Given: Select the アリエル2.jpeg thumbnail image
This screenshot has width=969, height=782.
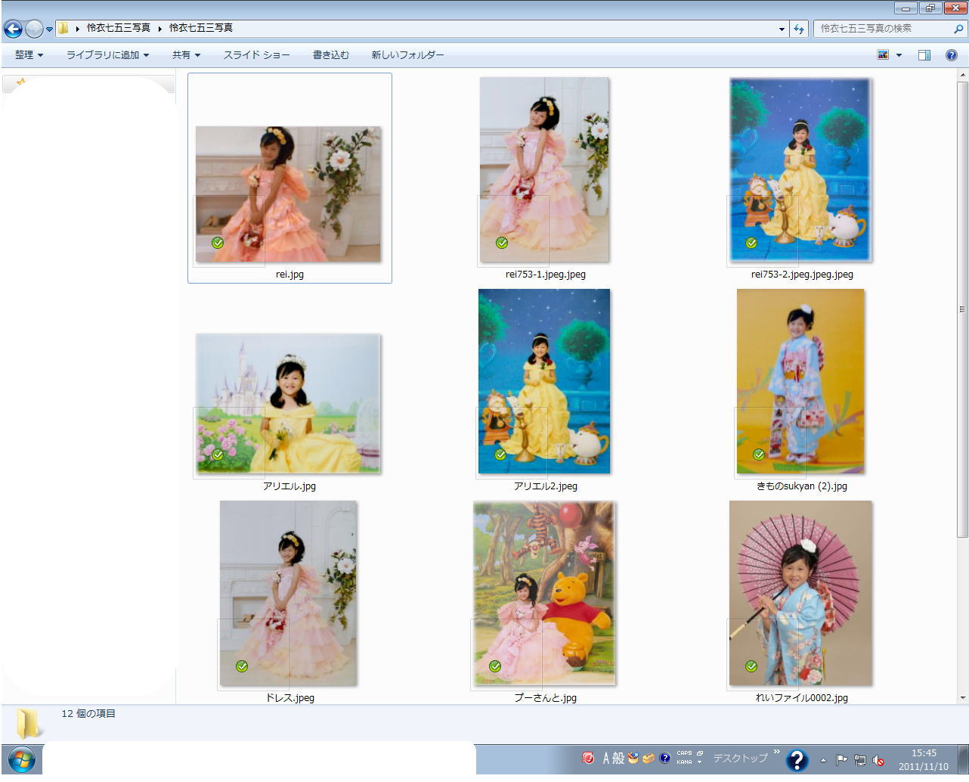Looking at the screenshot, I should pos(544,381).
